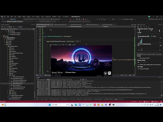Image resolution: width=163 pixels, height=122 pixels.
Task: Toggle the Preview Selected Items button in Solution Explorer
Action: [x=21, y=27]
